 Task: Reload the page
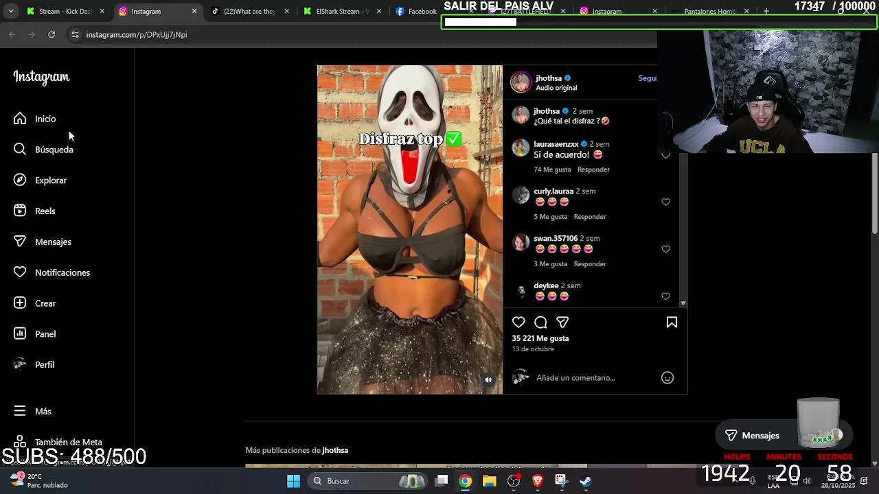tap(52, 34)
